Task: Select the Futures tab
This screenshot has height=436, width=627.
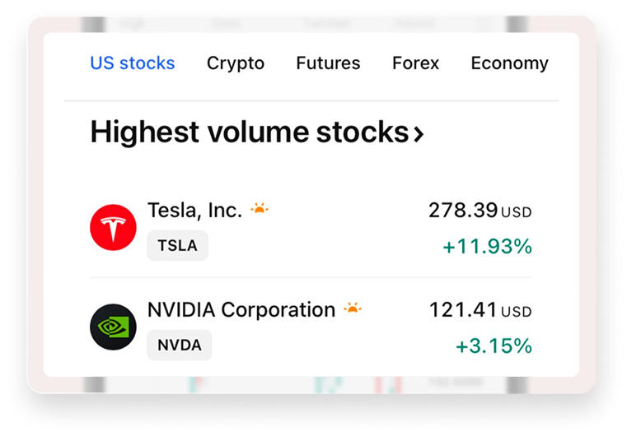Action: coord(328,63)
